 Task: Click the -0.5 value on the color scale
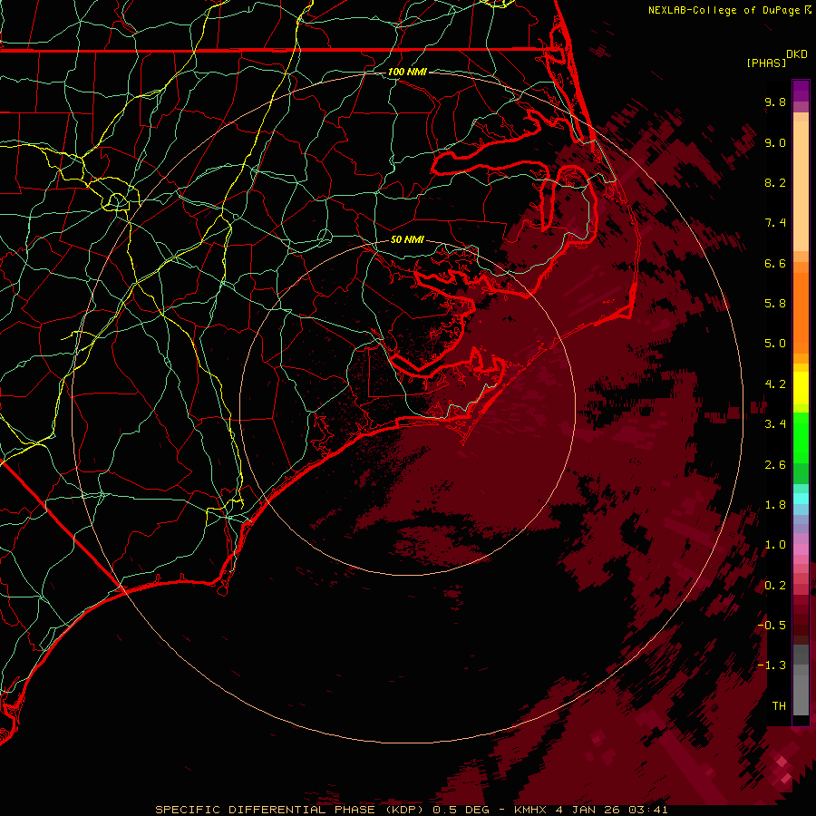(772, 626)
